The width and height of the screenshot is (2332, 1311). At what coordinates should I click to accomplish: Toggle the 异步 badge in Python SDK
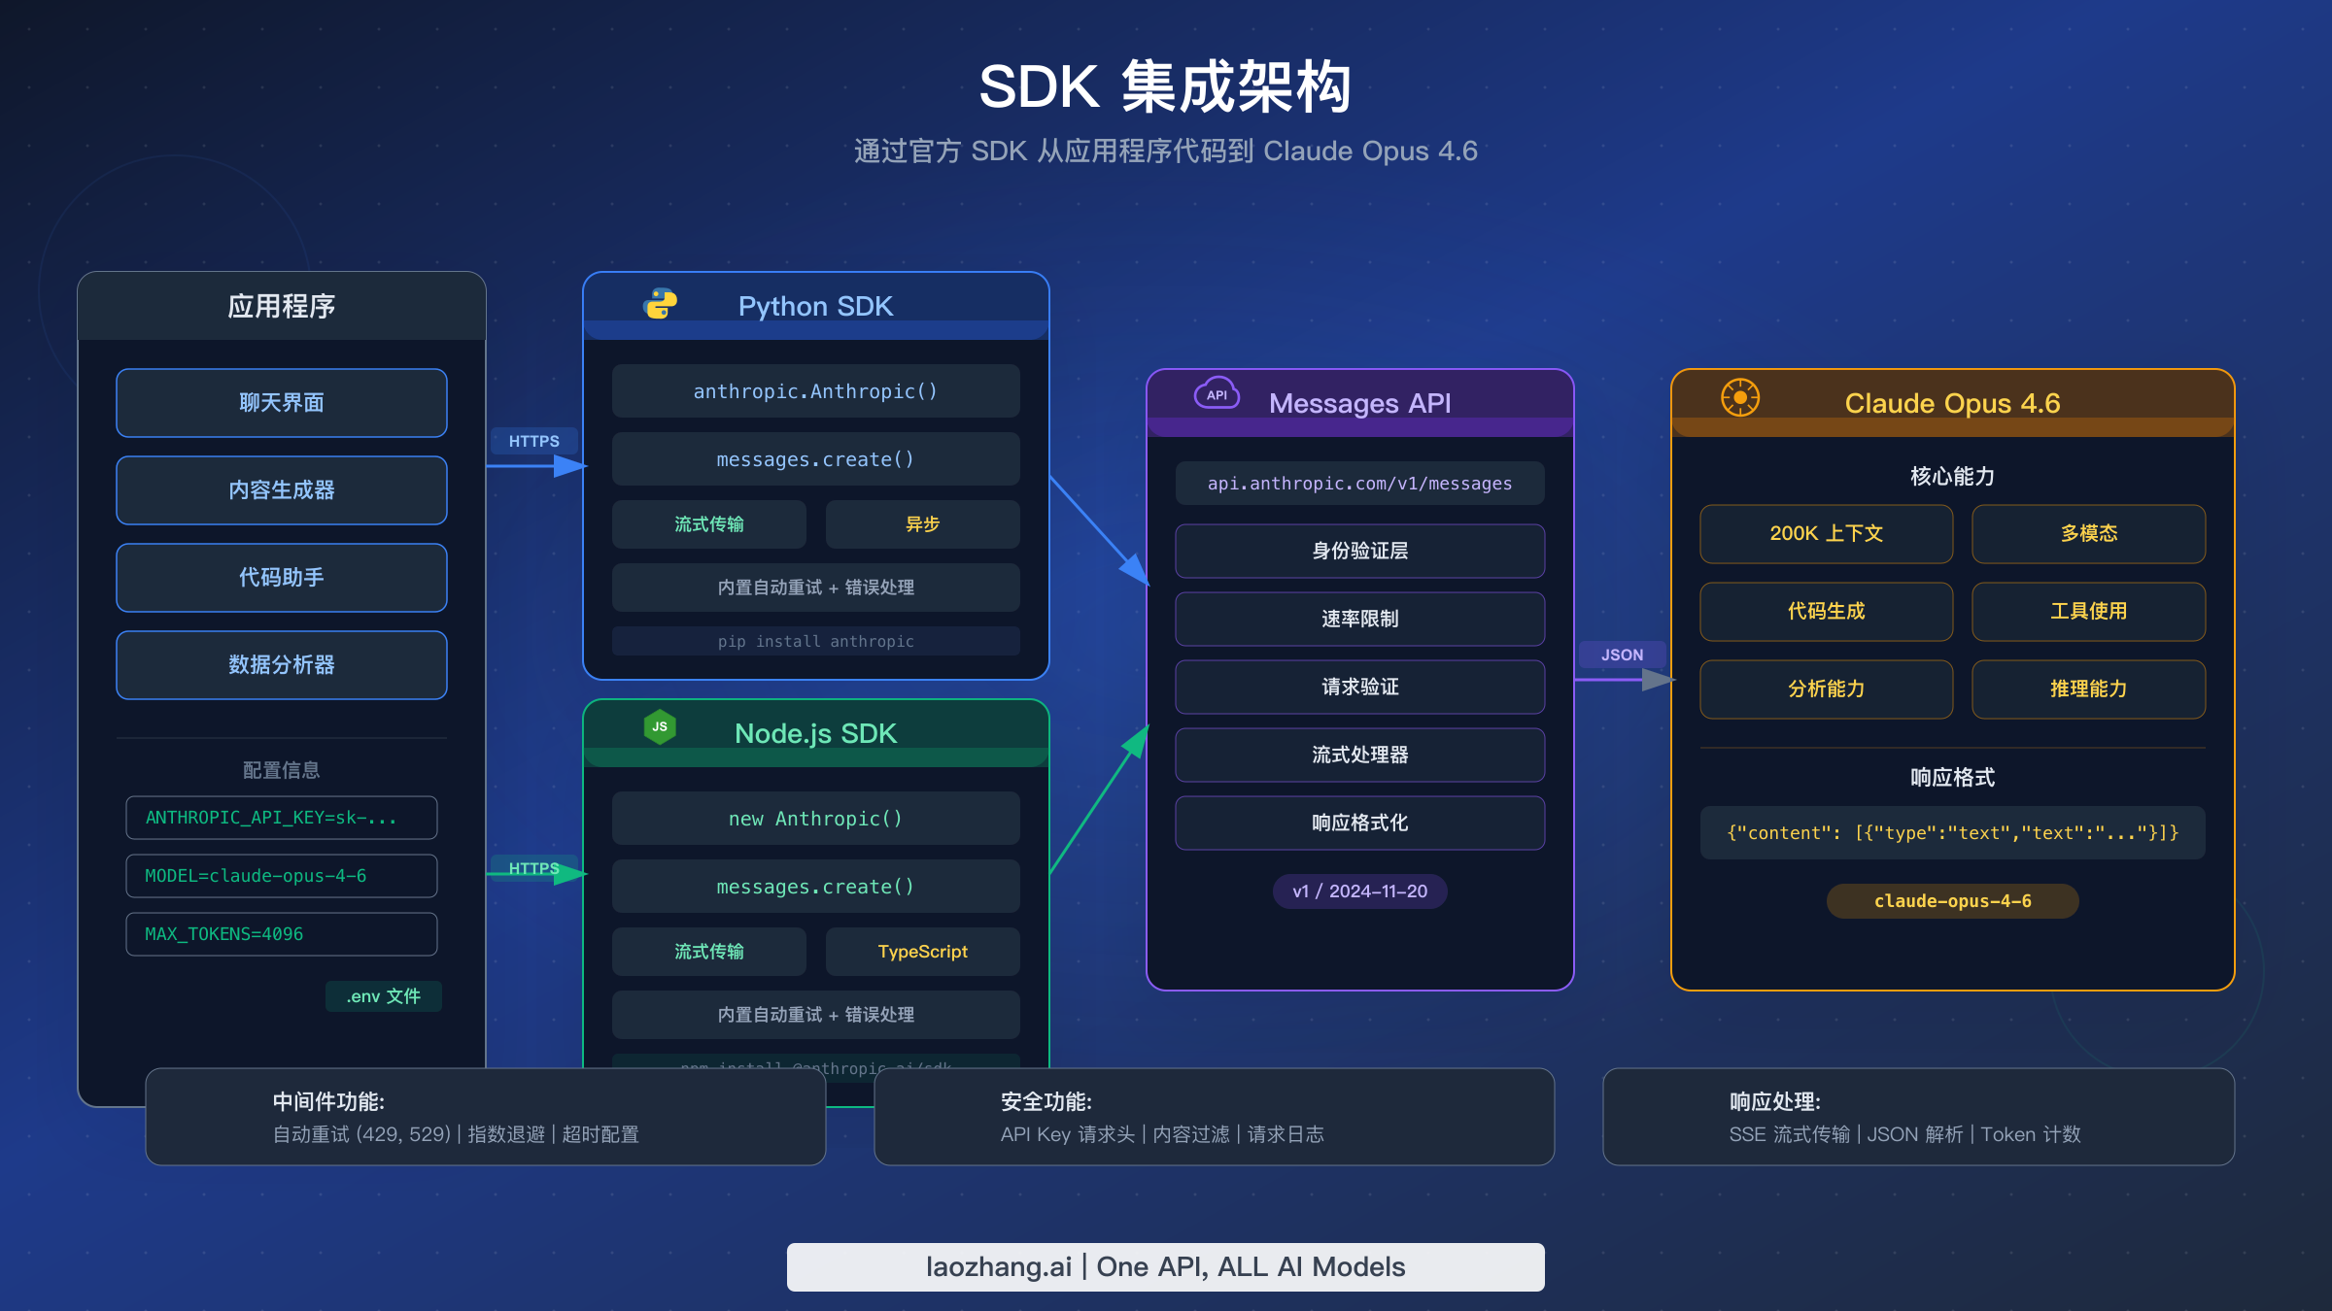click(922, 523)
